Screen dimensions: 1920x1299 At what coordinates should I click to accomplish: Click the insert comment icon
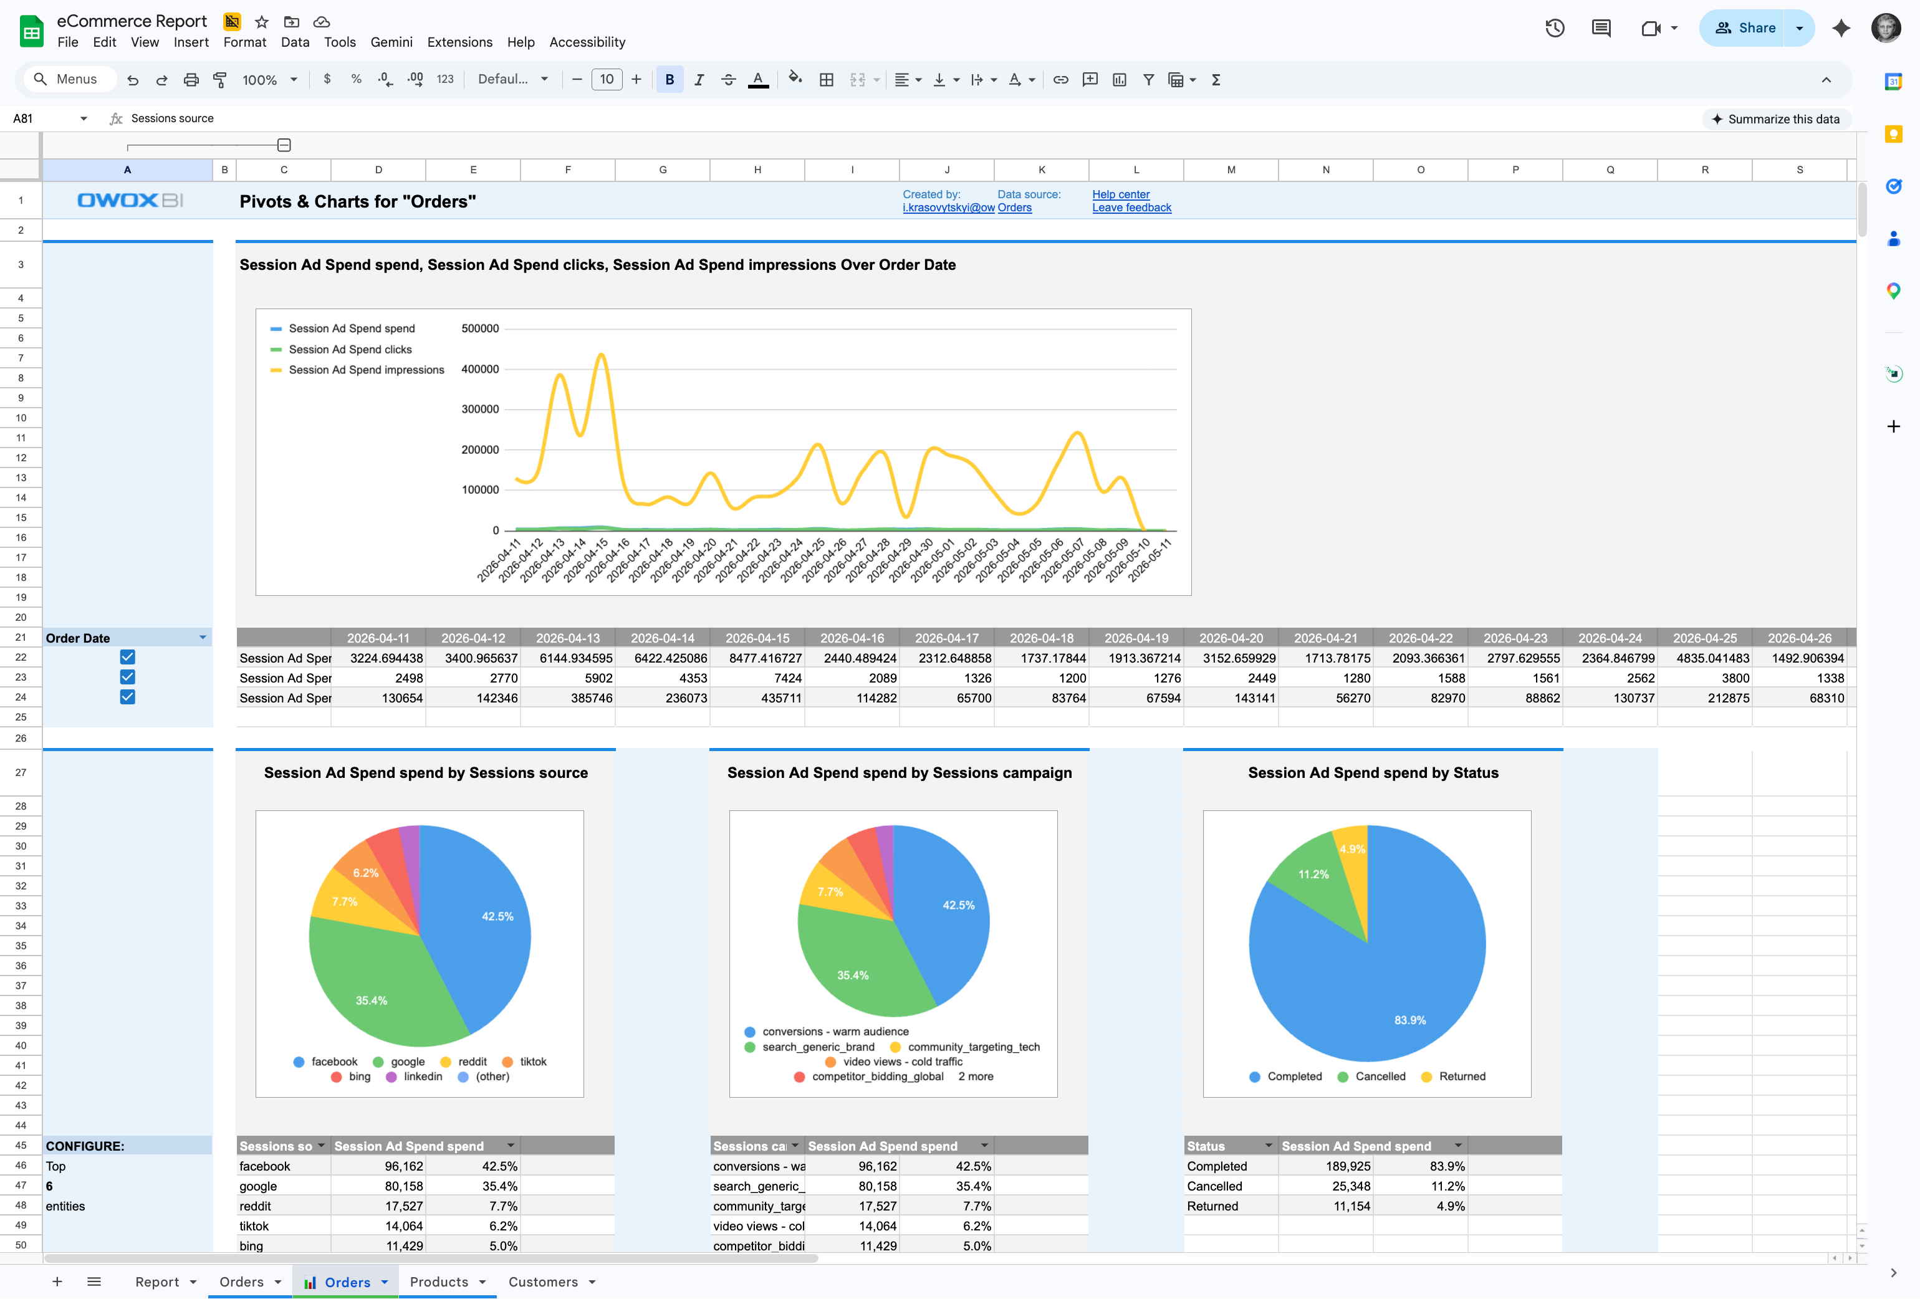click(x=1090, y=79)
